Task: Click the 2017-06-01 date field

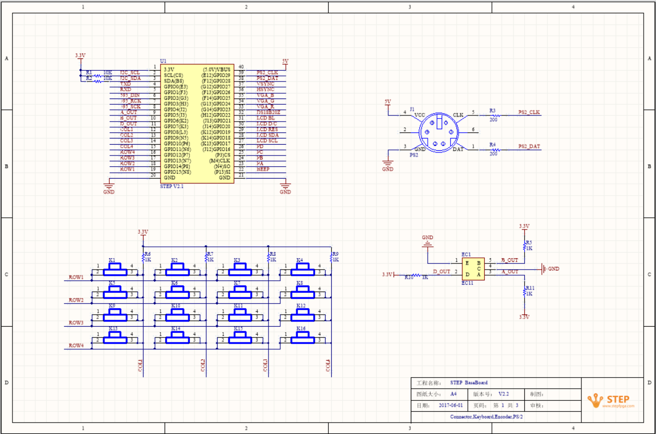Action: [451, 405]
